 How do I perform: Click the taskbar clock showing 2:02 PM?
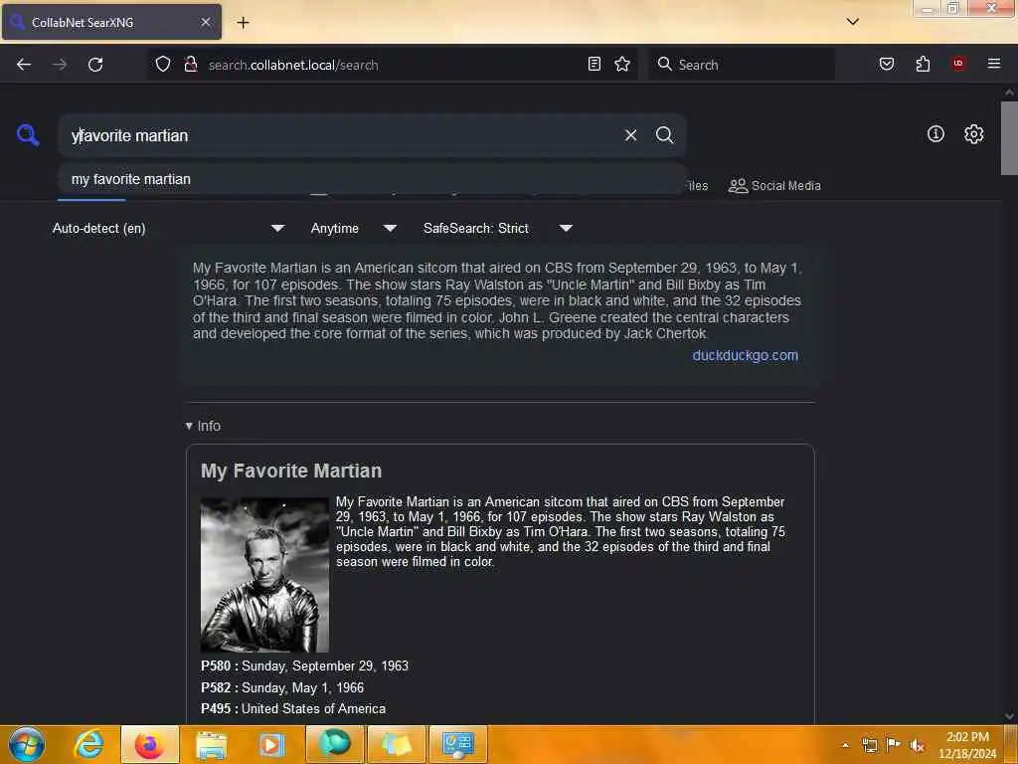pyautogui.click(x=967, y=745)
